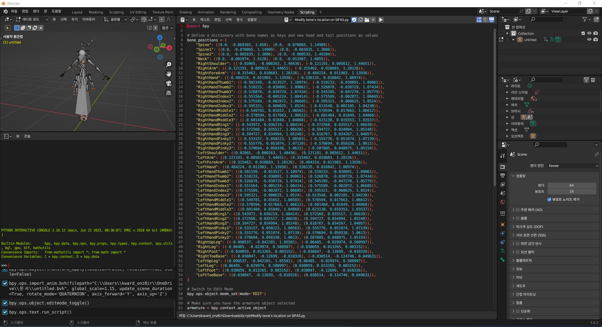Uncheck the viewport denoising checkbox

click(x=549, y=200)
